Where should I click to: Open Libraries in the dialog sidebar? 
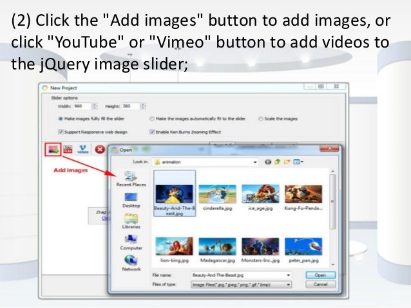click(131, 221)
